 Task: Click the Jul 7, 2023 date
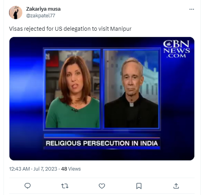tap(45, 169)
